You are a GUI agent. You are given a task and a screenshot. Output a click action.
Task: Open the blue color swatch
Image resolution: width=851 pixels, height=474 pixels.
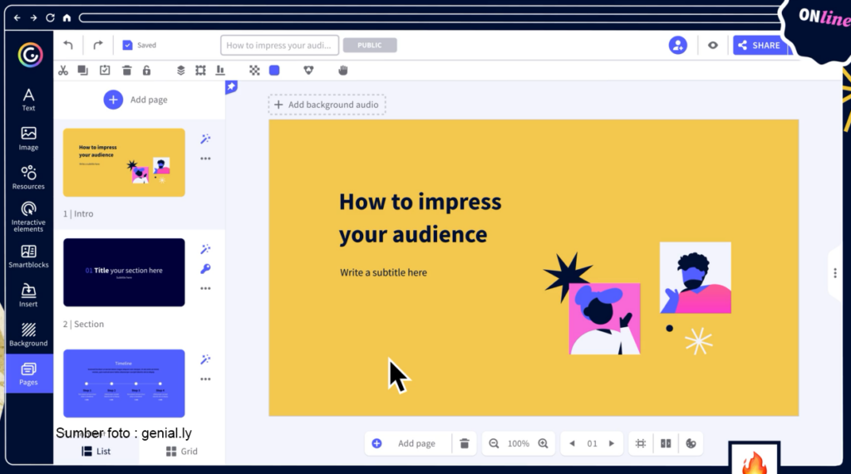[274, 71]
